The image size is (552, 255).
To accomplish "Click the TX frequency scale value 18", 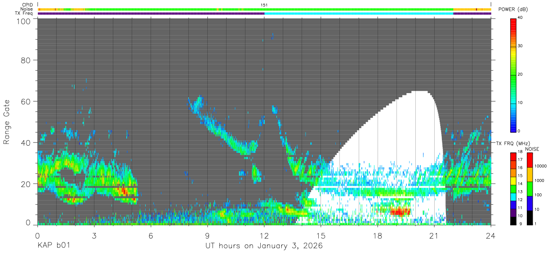I will [520, 153].
